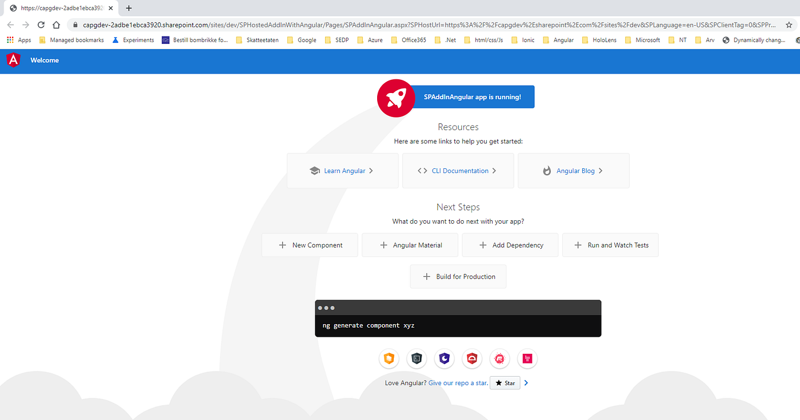
Task: Click the Build for Production label
Action: [x=466, y=277]
